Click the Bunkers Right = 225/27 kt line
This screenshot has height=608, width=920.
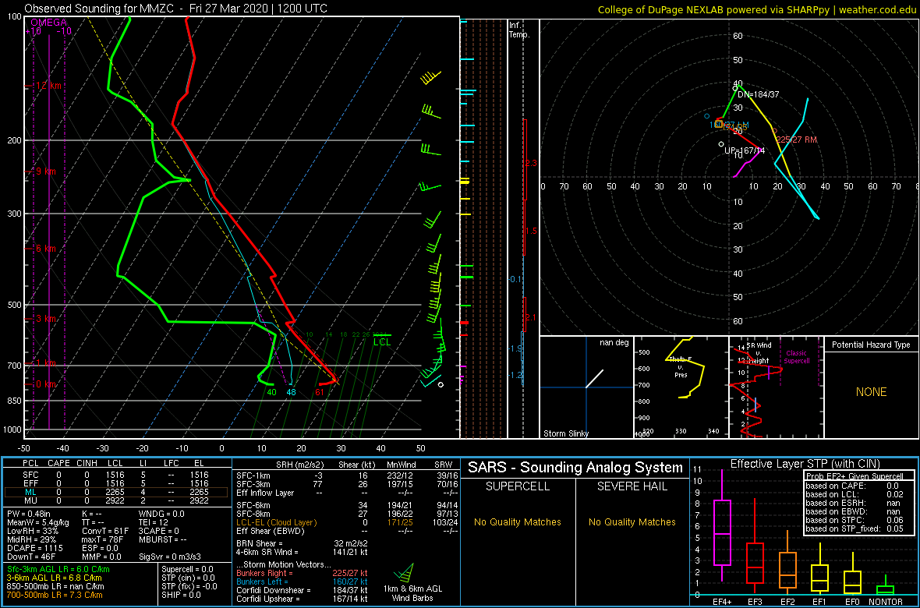(x=302, y=573)
